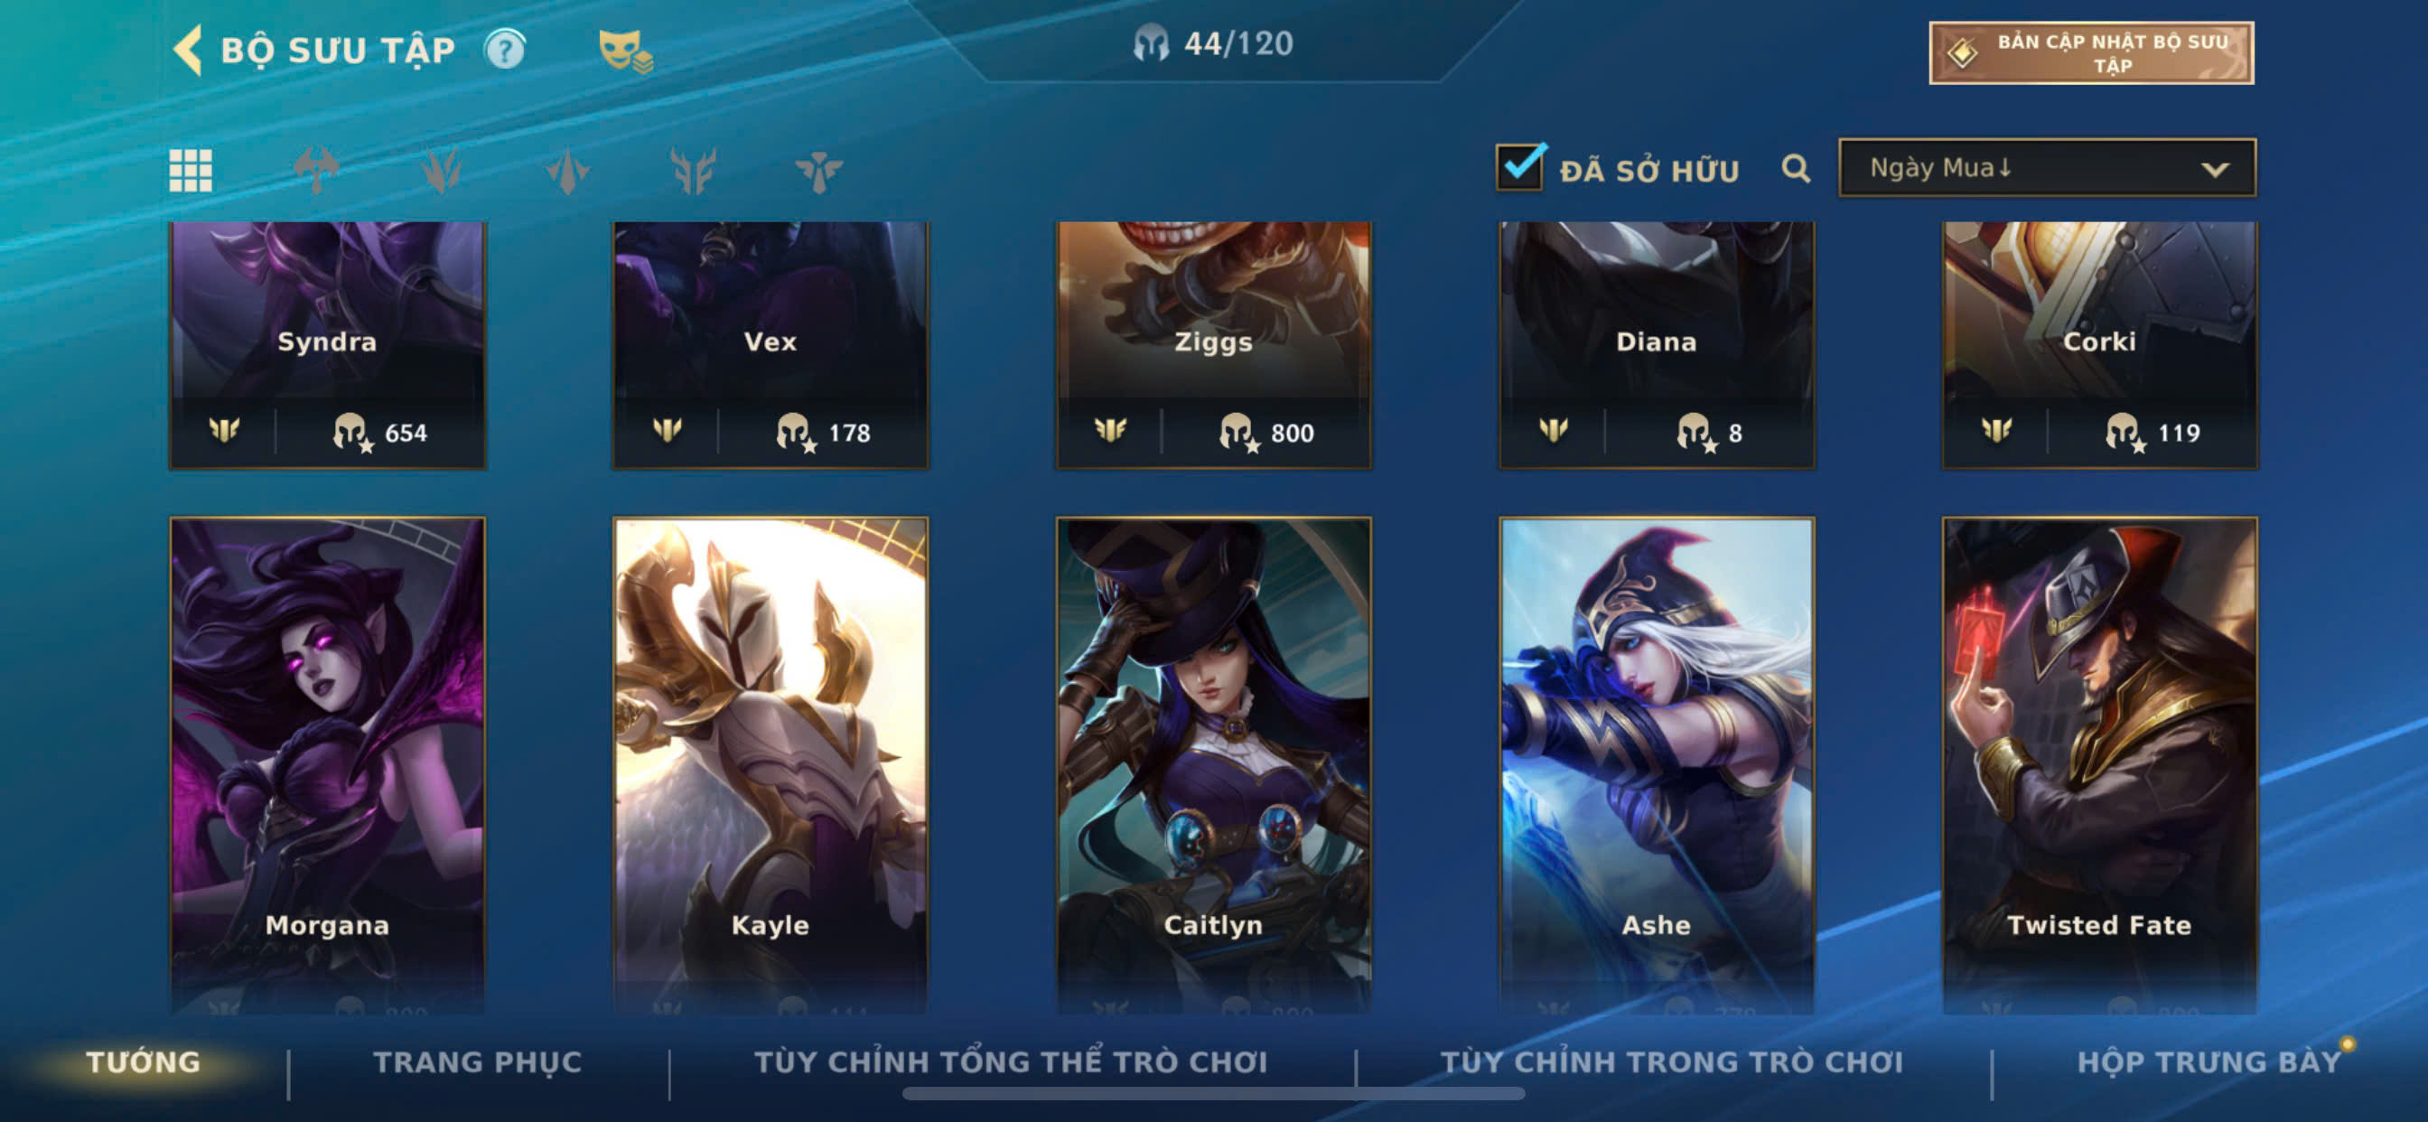The height and width of the screenshot is (1122, 2428).
Task: Open the Ziggs champion card
Action: [1213, 344]
